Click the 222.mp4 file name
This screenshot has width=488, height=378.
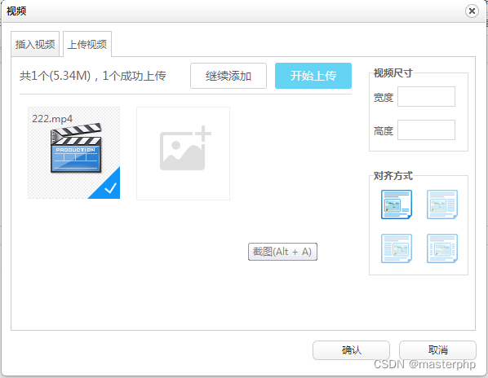[x=52, y=119]
